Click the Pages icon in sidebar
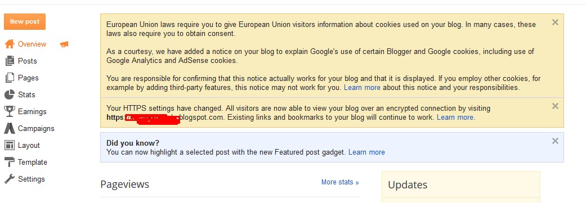This screenshot has width=586, height=203. (x=10, y=78)
